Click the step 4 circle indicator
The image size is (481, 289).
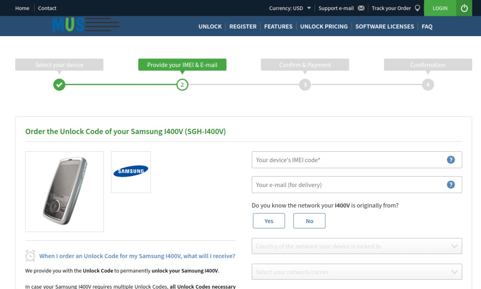pyautogui.click(x=428, y=85)
